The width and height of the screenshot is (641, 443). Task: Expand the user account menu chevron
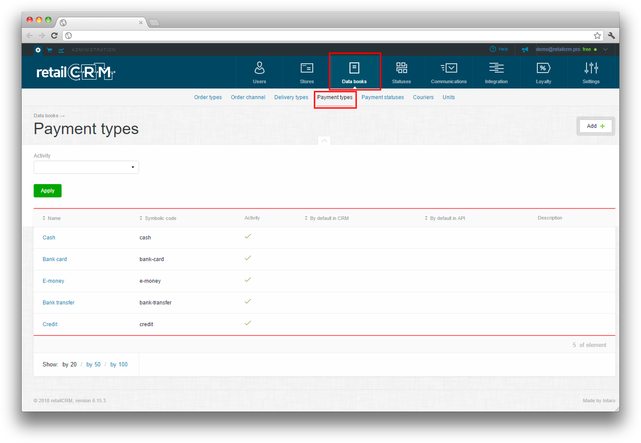click(606, 50)
